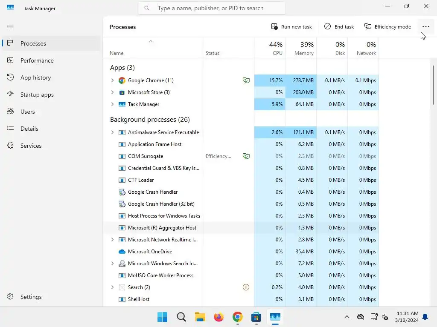437x327 pixels.
Task: Open the Details page
Action: 51,129
